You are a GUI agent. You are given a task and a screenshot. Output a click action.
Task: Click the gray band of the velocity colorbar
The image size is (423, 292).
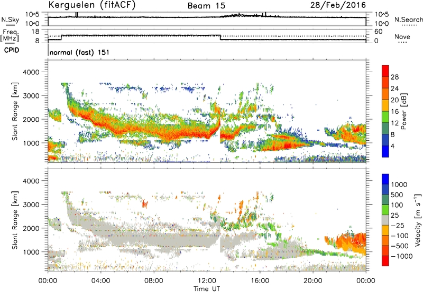(x=385, y=220)
